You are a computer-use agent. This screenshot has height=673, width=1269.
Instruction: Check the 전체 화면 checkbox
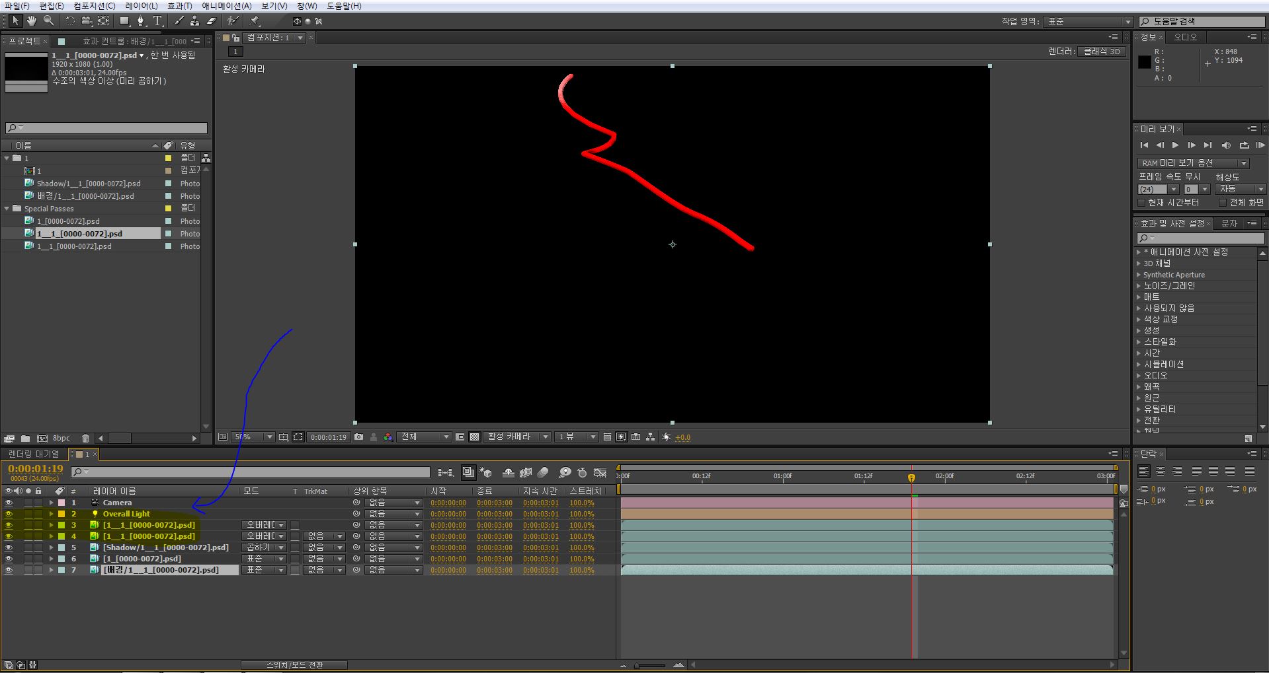[1223, 203]
